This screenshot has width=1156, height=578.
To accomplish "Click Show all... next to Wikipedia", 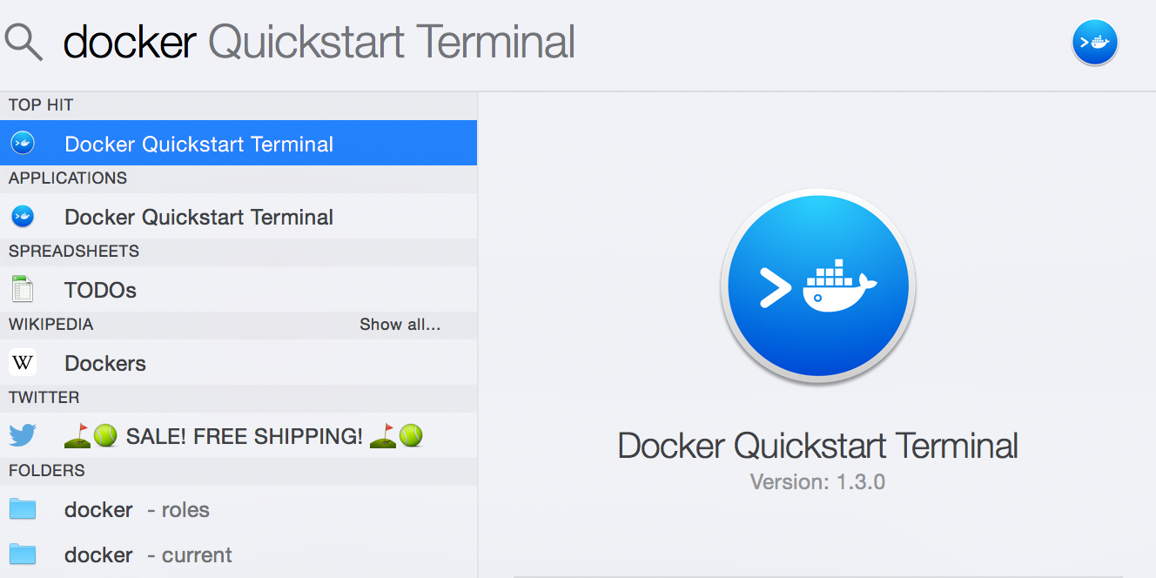I will point(400,325).
